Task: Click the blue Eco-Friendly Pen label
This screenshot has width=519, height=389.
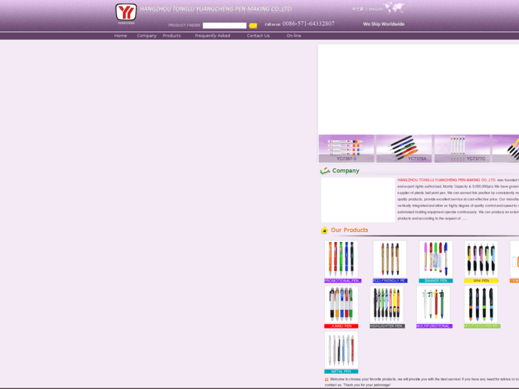Action: tap(390, 281)
